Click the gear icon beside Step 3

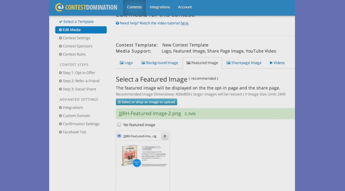tap(60, 89)
